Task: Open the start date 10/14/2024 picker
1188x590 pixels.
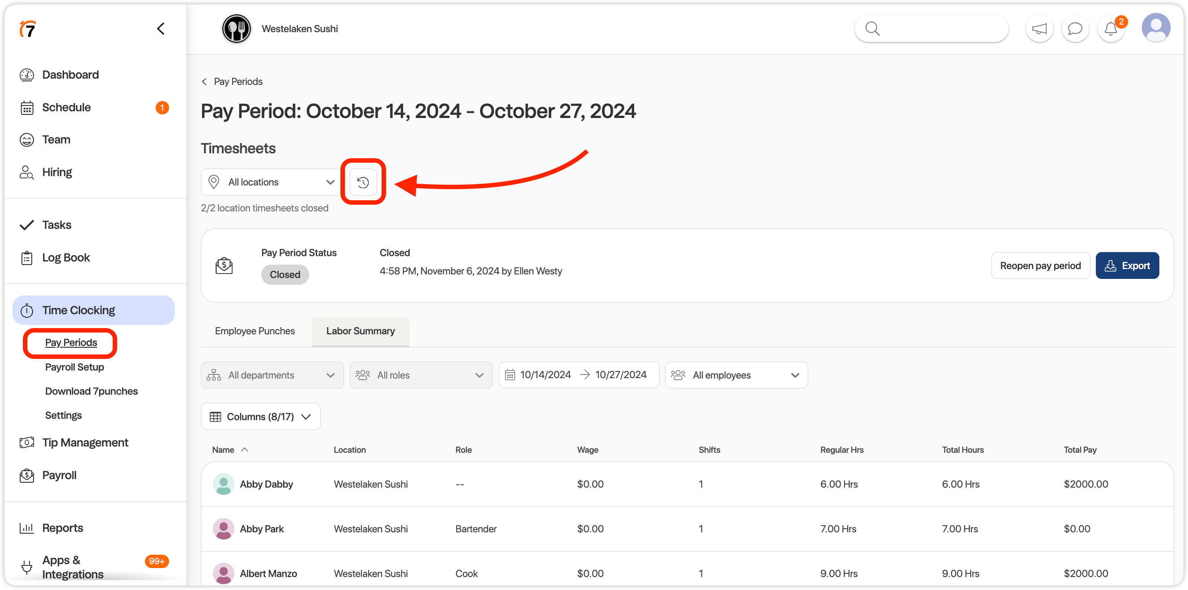Action: pos(546,375)
